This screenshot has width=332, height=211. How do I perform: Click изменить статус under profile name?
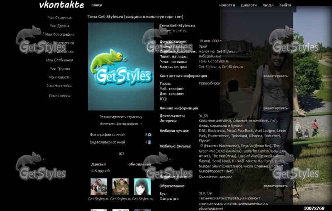click(173, 30)
